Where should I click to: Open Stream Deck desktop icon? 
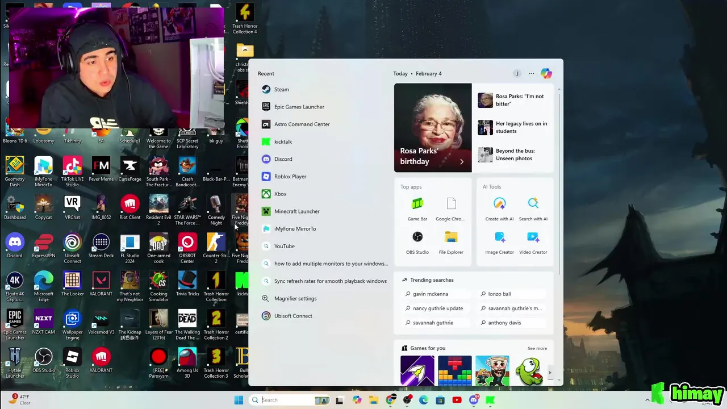click(x=101, y=246)
